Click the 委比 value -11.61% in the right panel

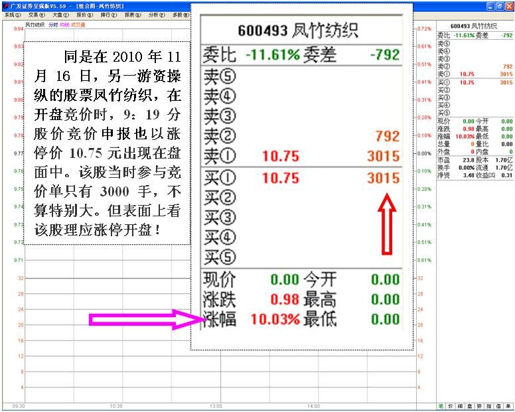point(465,35)
